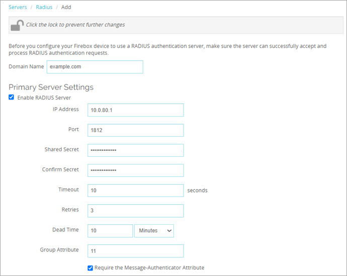Open the Servers breadcrumb link
This screenshot has height=276, width=347.
pos(18,7)
